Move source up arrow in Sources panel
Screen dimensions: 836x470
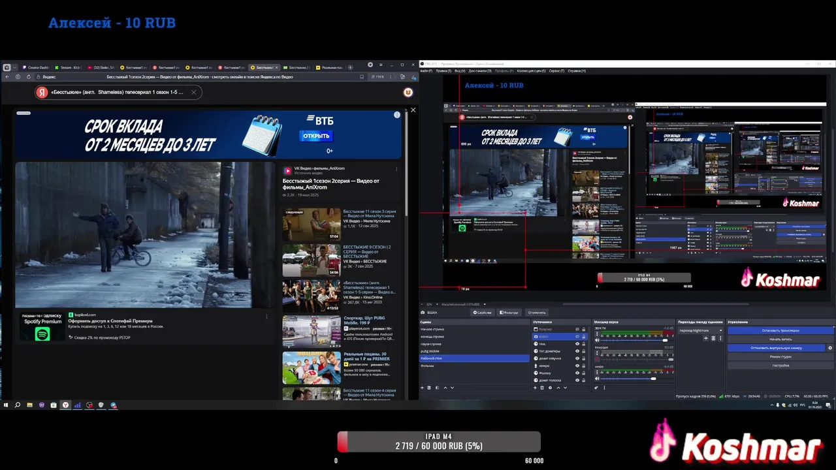pyautogui.click(x=558, y=388)
